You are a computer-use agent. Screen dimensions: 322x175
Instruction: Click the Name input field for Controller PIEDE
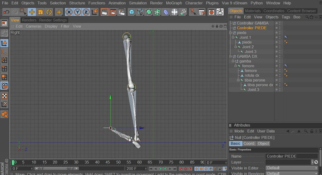pos(291,156)
